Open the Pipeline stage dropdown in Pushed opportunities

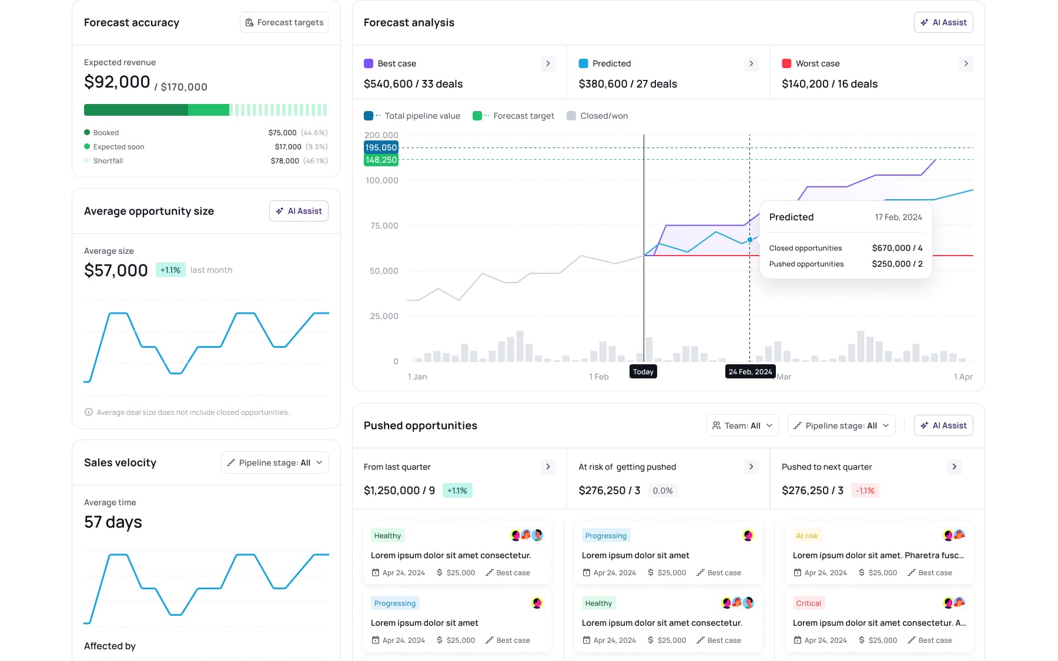pos(841,425)
